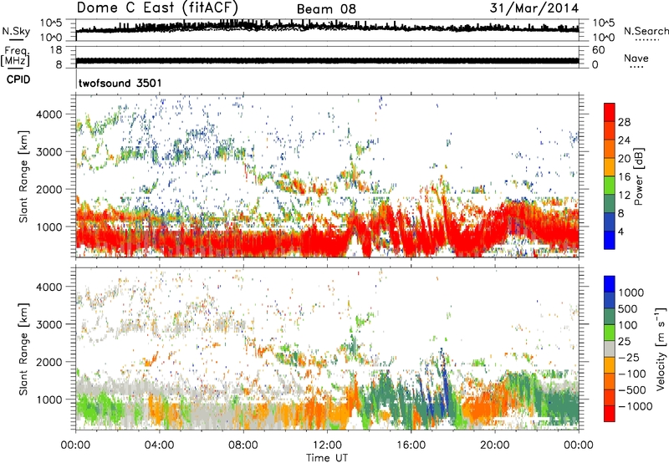Screen dimensions: 669x463
Task: Click the '08:00' time axis tick label
Action: click(x=243, y=445)
